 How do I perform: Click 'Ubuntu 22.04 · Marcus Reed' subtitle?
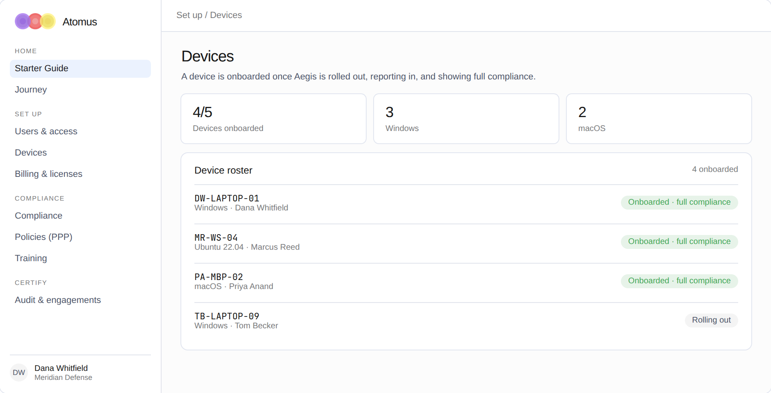click(247, 247)
